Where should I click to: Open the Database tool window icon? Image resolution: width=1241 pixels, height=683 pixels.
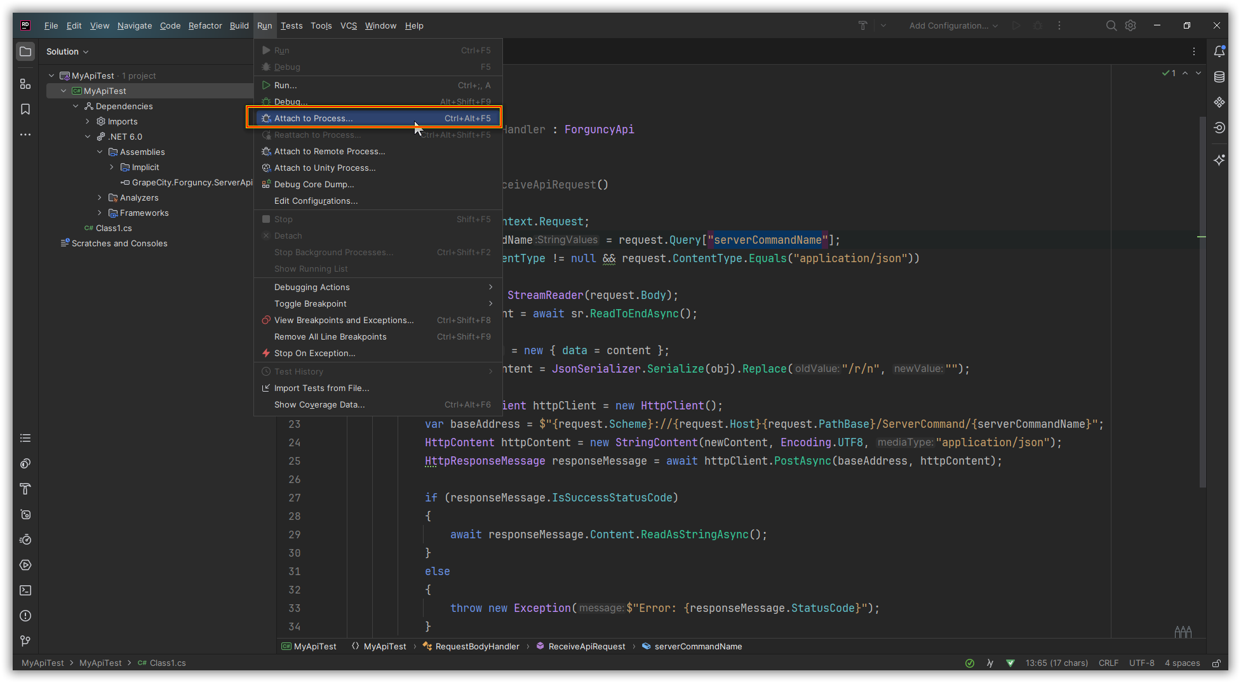1219,77
